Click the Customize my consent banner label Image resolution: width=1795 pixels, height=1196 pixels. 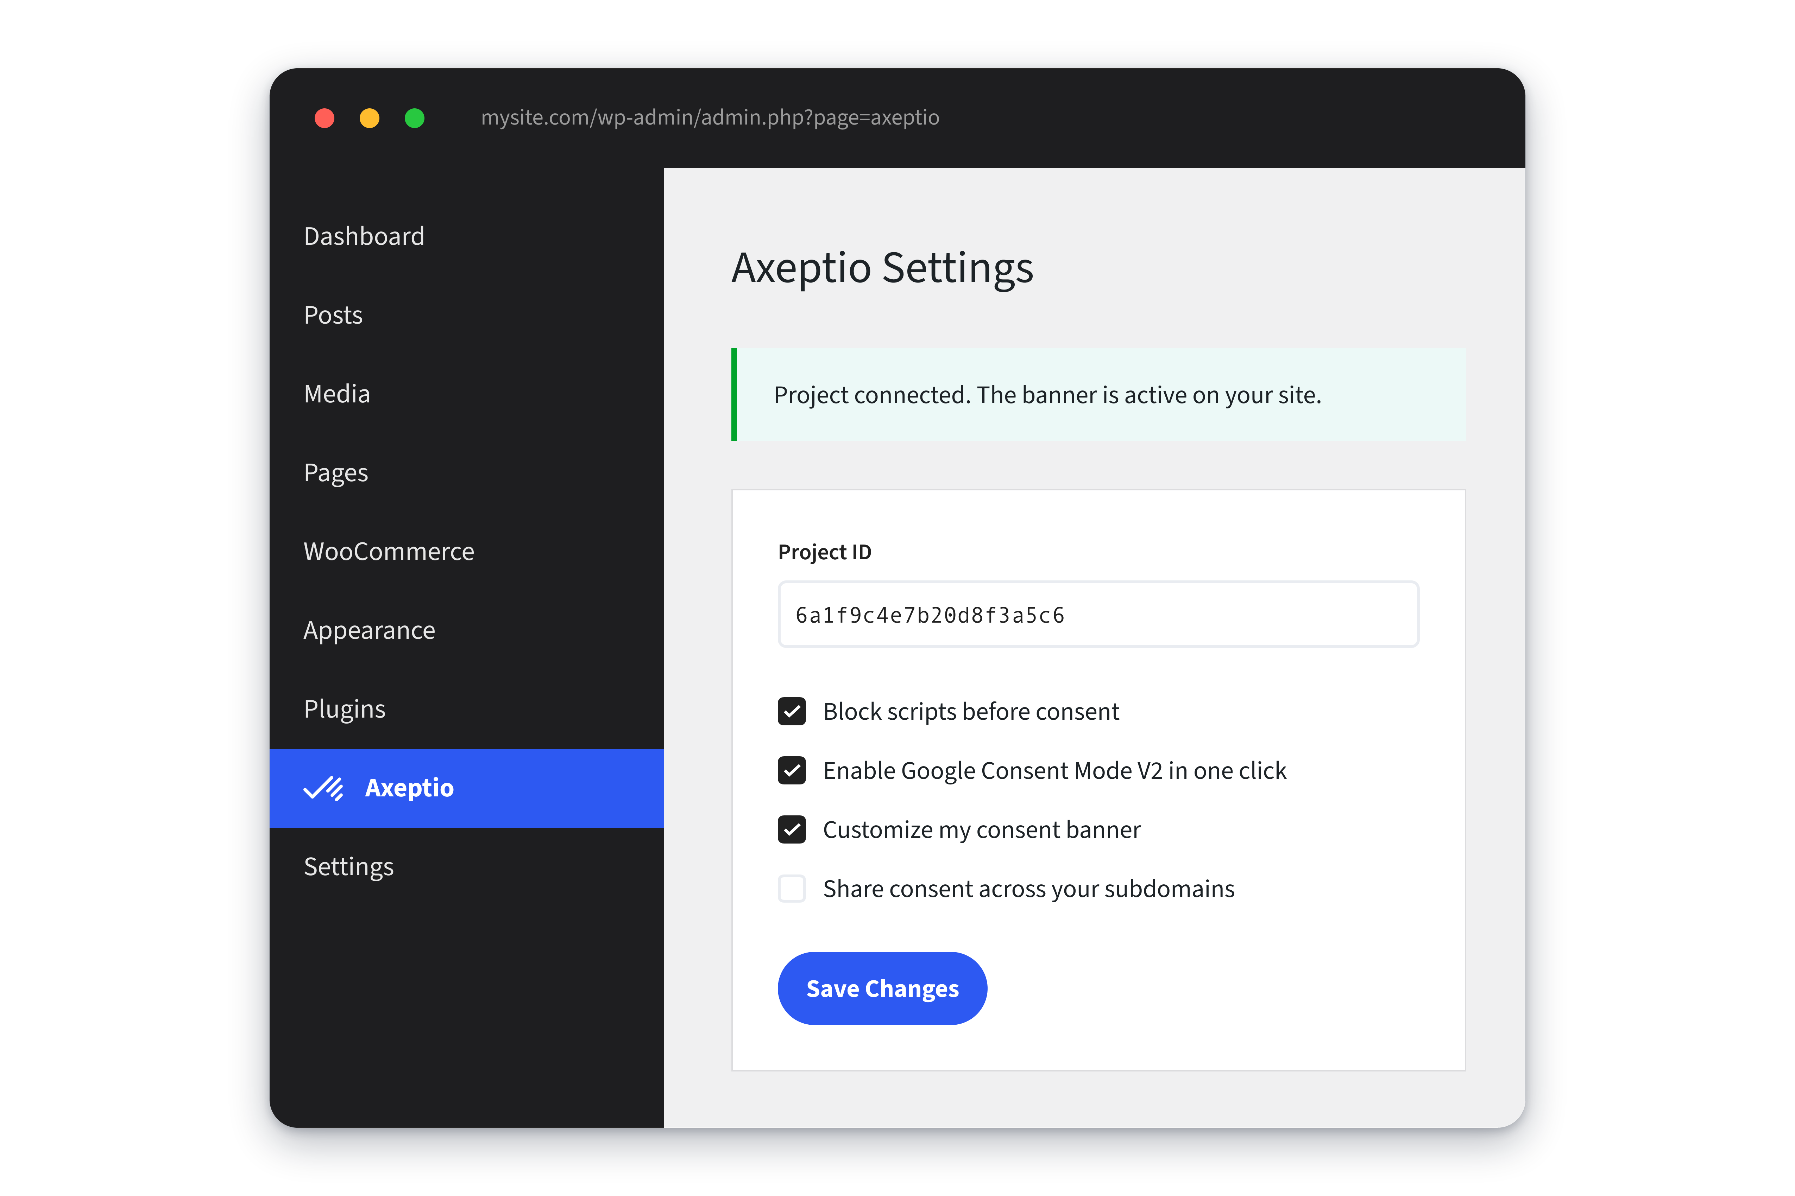[x=982, y=830]
